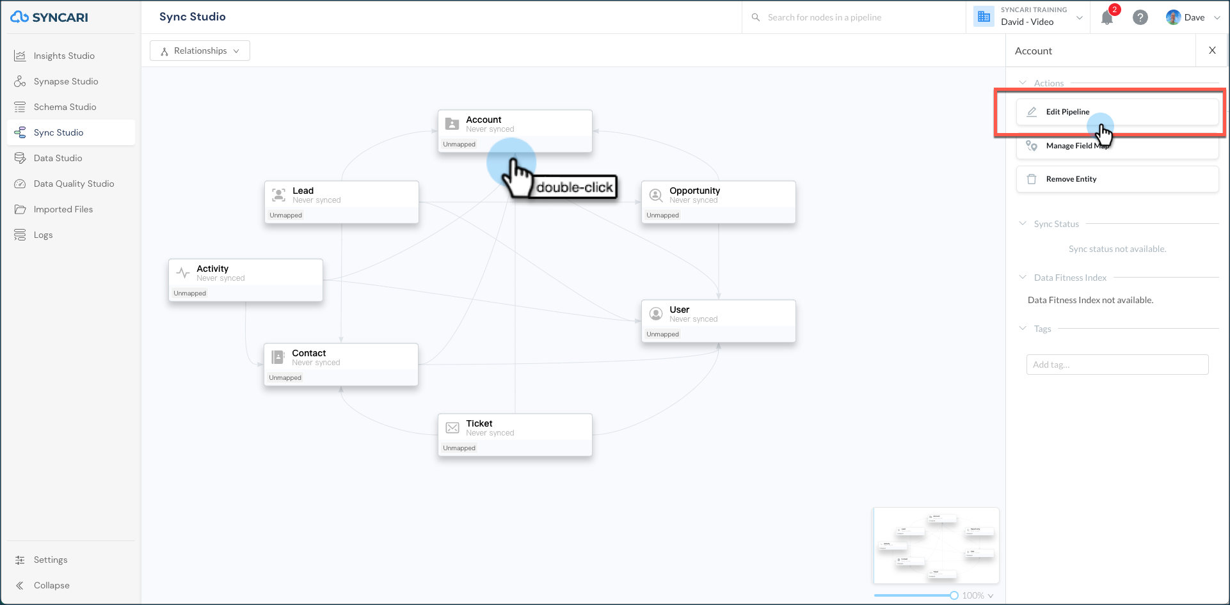Screen dimensions: 1230x605
Task: Click the Ticket node envelope icon
Action: [x=452, y=428]
